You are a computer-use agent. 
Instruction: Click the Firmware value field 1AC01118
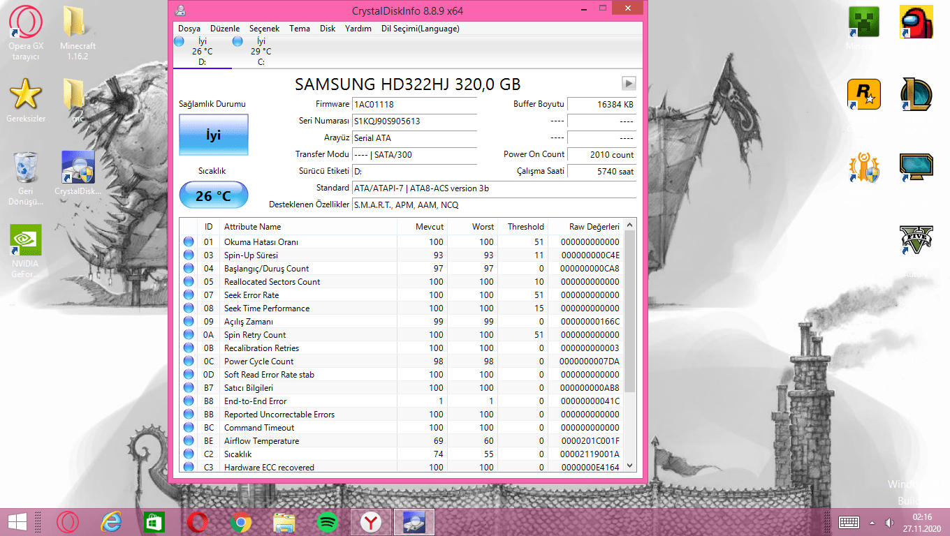(x=415, y=105)
